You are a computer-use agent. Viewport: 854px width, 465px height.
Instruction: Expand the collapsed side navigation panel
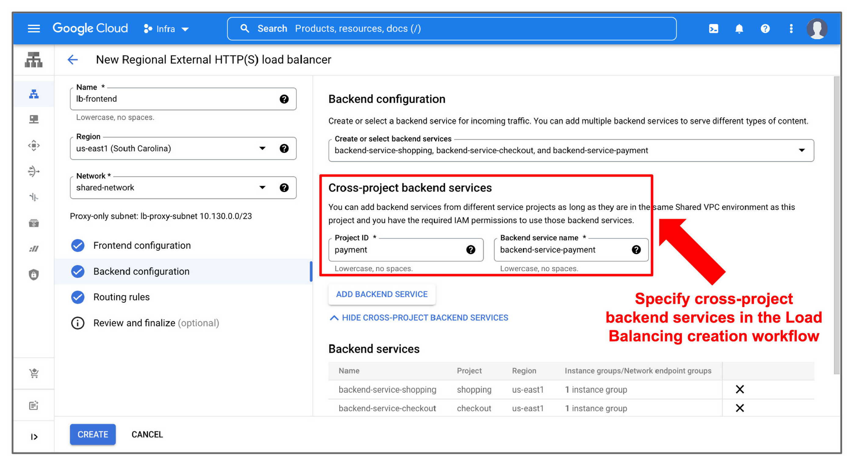(x=34, y=437)
